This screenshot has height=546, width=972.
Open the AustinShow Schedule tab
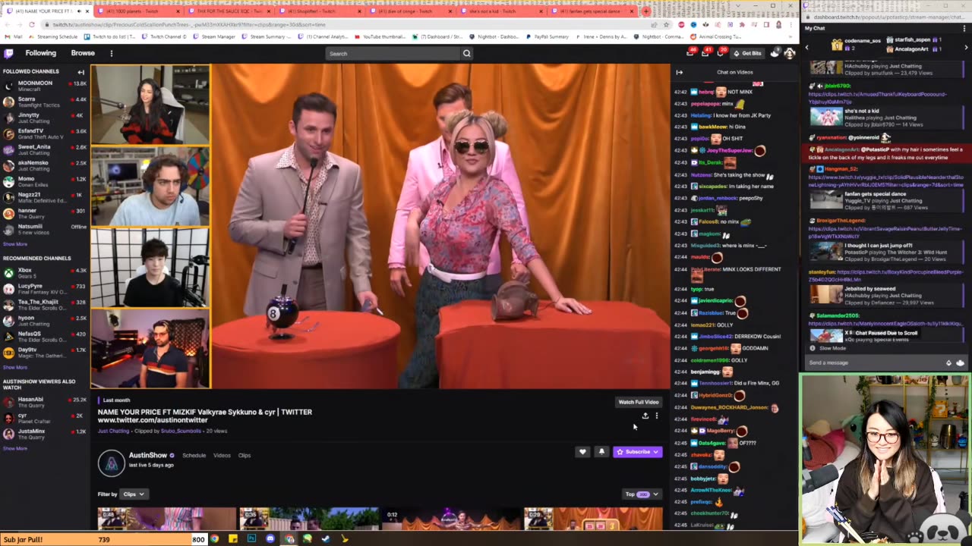pyautogui.click(x=194, y=455)
